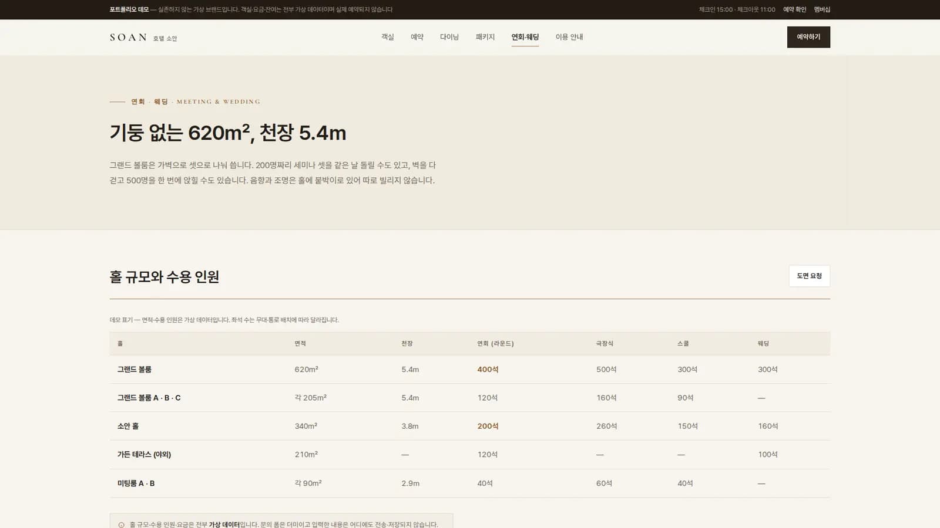Select the 미팅룸 A · B row

(x=470, y=483)
